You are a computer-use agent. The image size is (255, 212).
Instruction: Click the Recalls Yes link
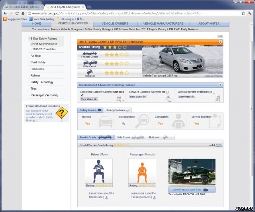click(88, 124)
